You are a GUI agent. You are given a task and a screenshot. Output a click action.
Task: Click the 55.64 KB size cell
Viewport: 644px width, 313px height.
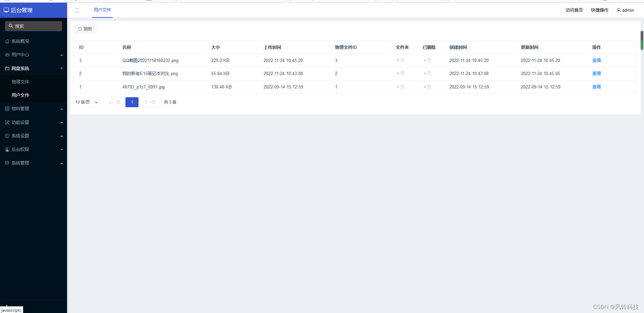pos(220,73)
